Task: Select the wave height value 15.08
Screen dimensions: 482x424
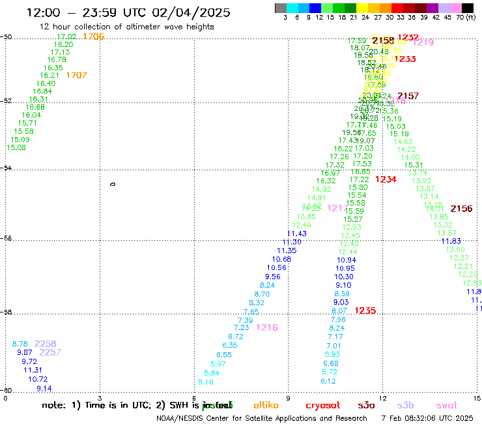Action: [16, 147]
